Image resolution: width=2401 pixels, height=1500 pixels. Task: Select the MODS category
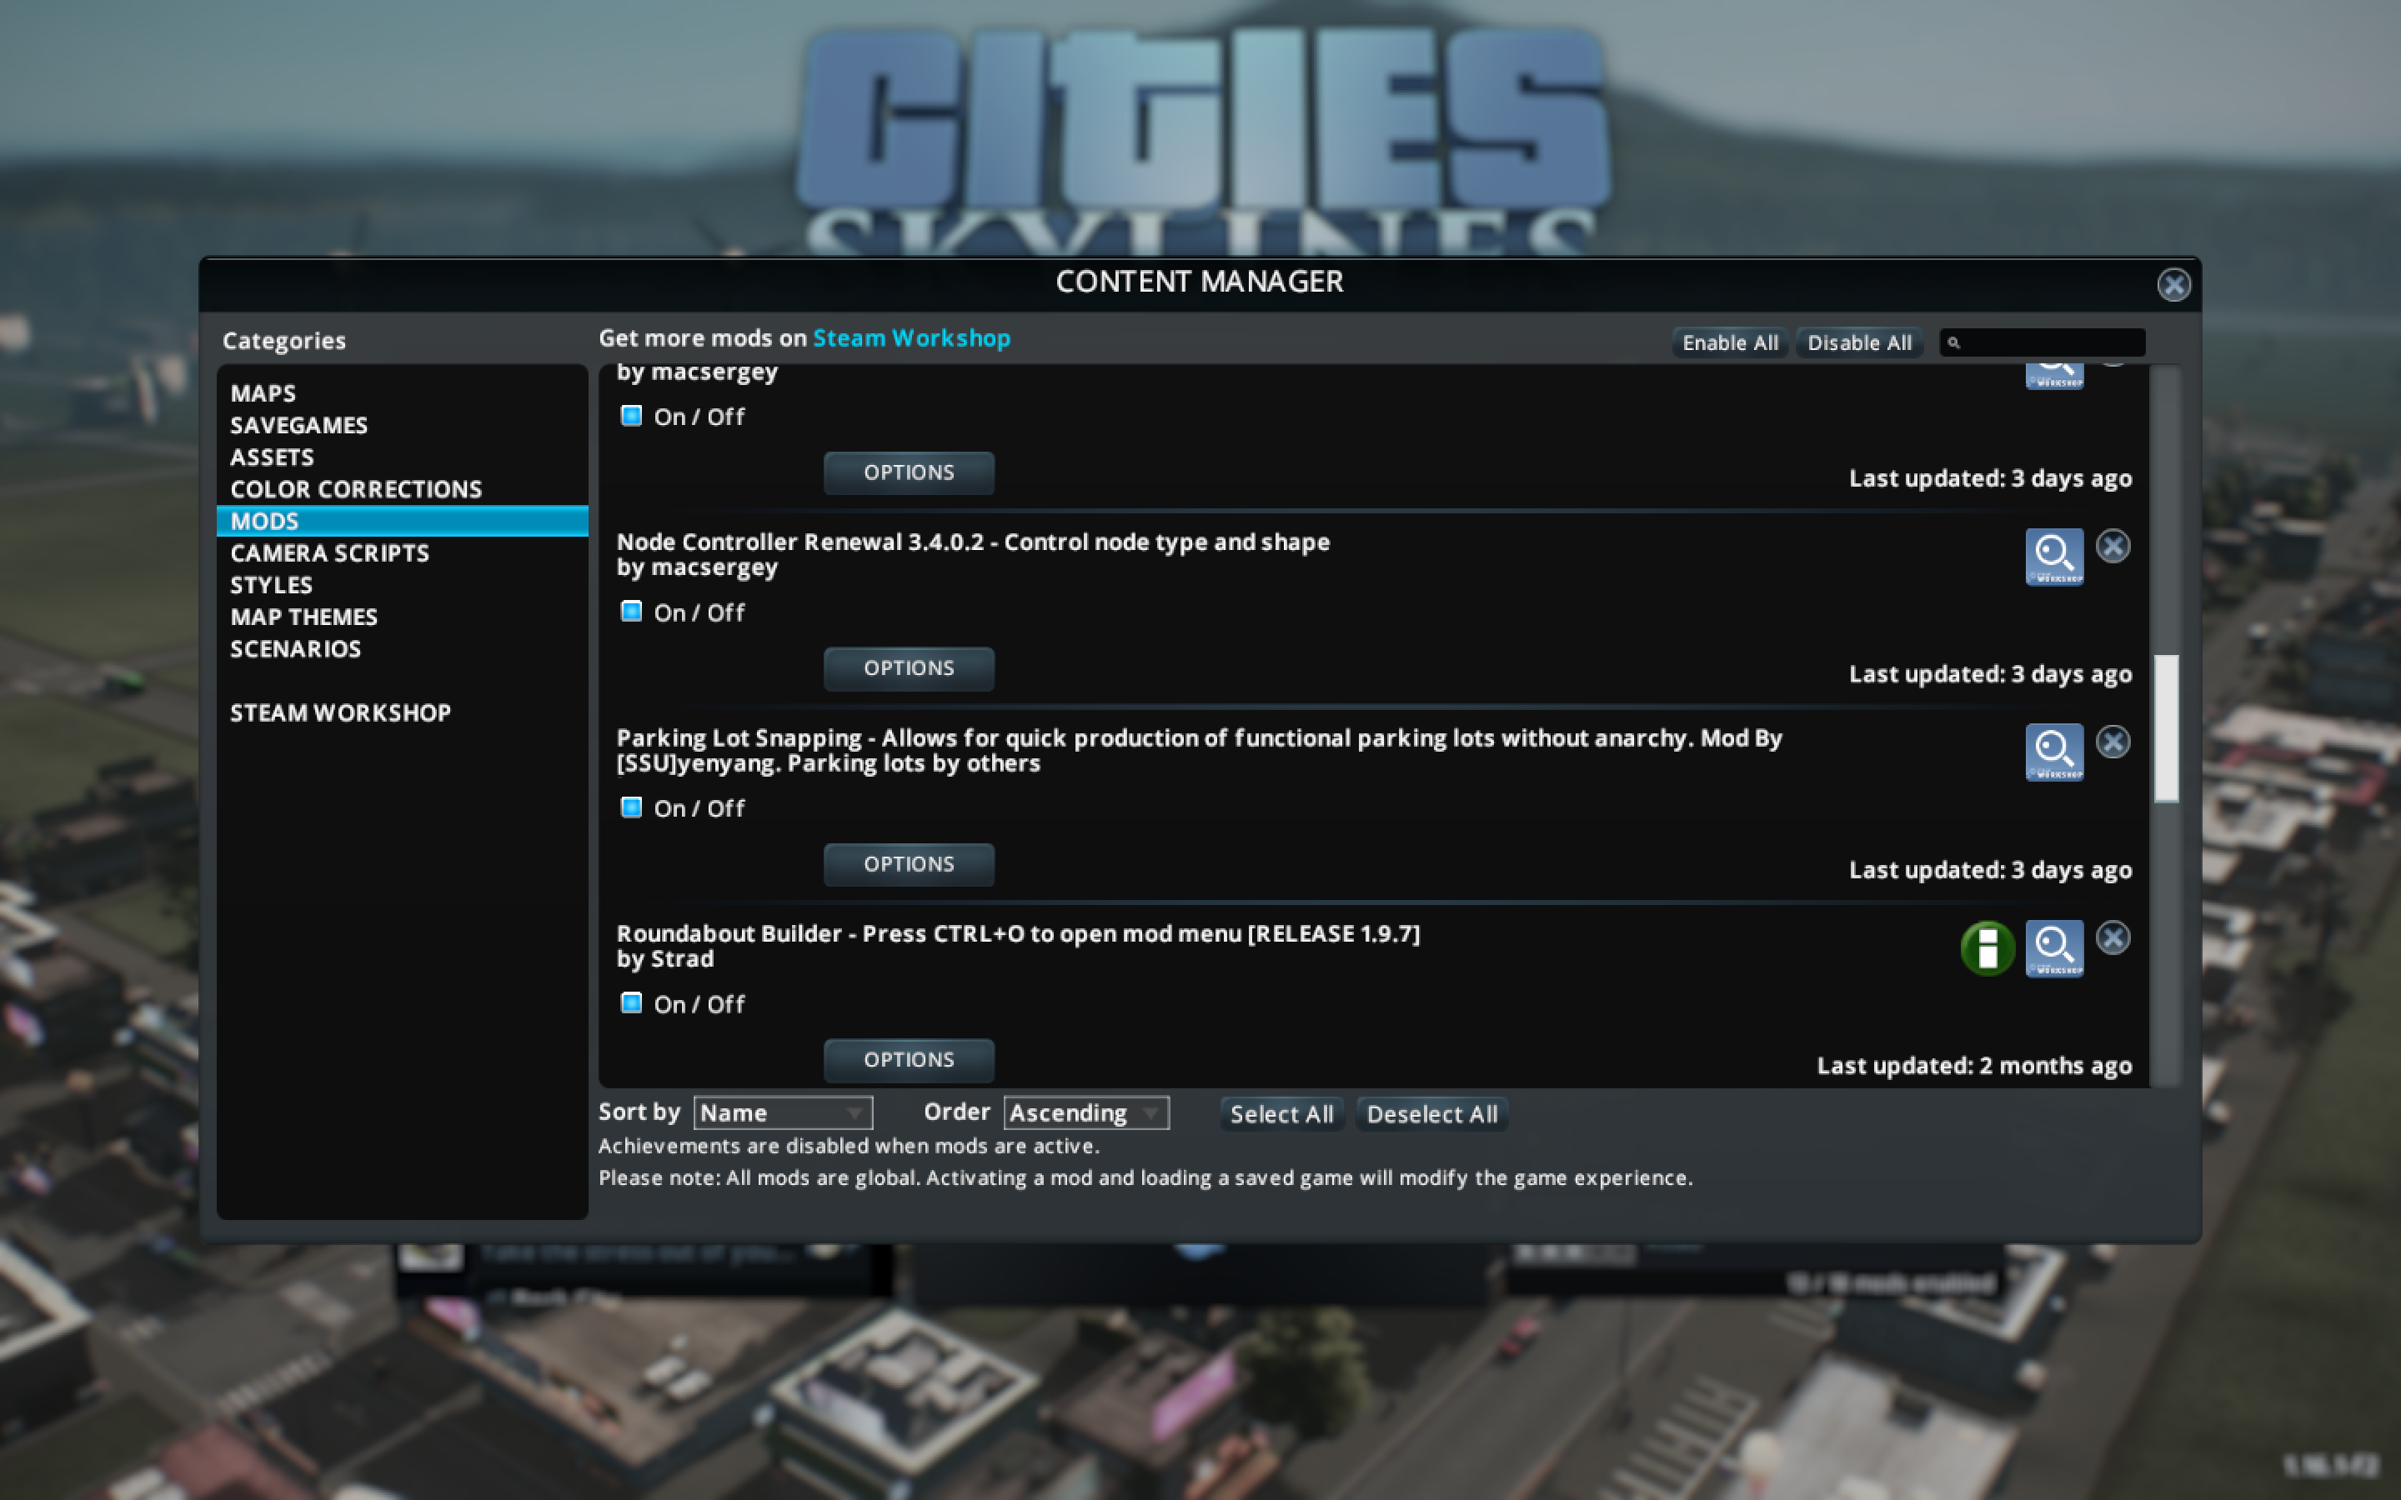[x=402, y=521]
